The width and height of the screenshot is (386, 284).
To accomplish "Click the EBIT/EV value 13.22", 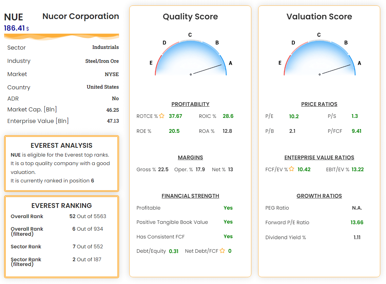I will point(358,170).
